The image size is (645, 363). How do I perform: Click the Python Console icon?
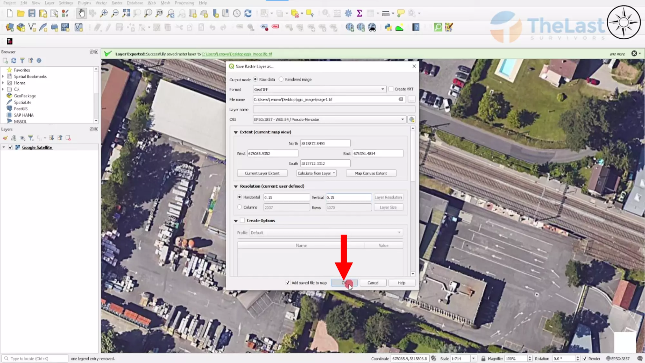388,27
